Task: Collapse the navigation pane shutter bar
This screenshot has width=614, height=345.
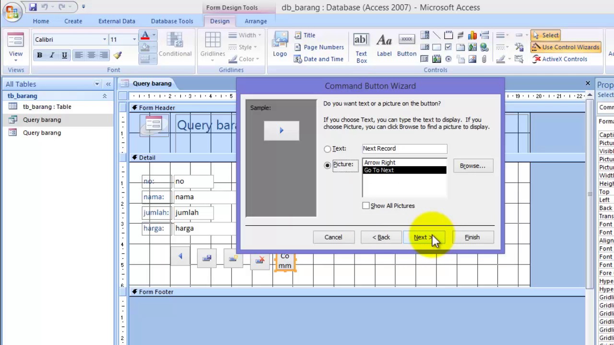Action: (108, 84)
